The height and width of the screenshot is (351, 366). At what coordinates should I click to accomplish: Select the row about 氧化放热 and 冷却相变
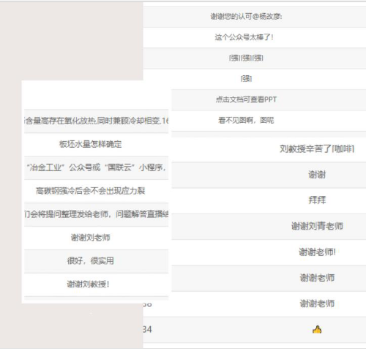click(x=97, y=121)
